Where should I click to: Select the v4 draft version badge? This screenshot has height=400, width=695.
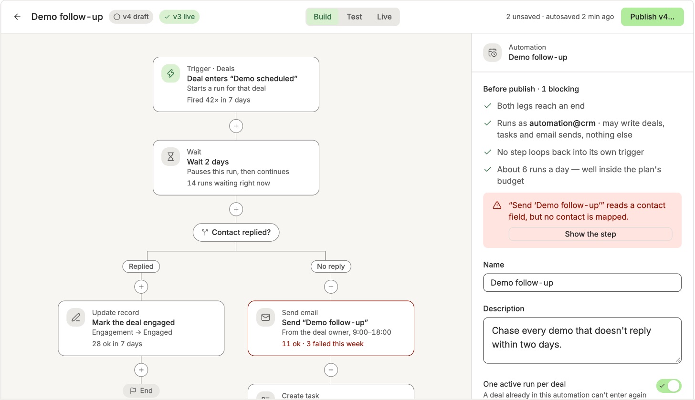point(131,17)
